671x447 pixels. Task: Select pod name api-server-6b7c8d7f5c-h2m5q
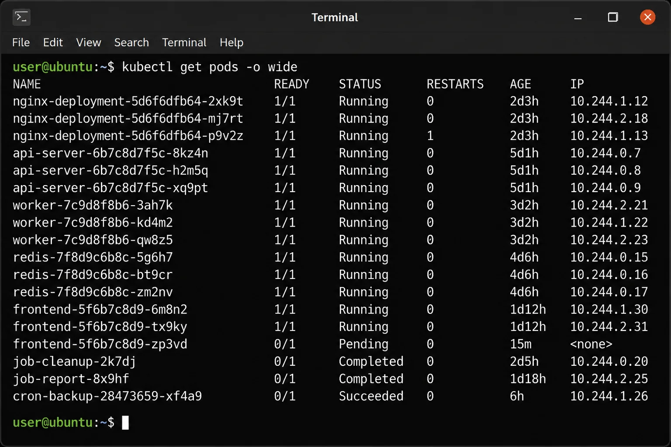(111, 171)
